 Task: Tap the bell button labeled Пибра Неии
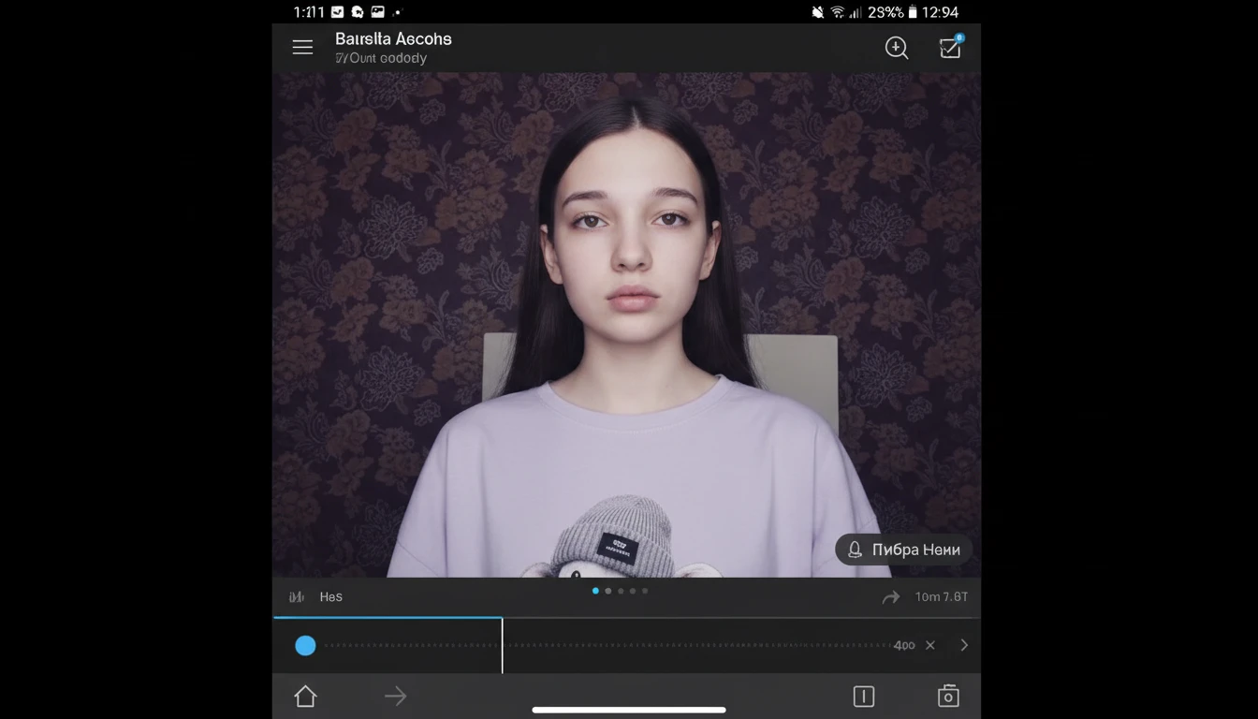pyautogui.click(x=904, y=550)
